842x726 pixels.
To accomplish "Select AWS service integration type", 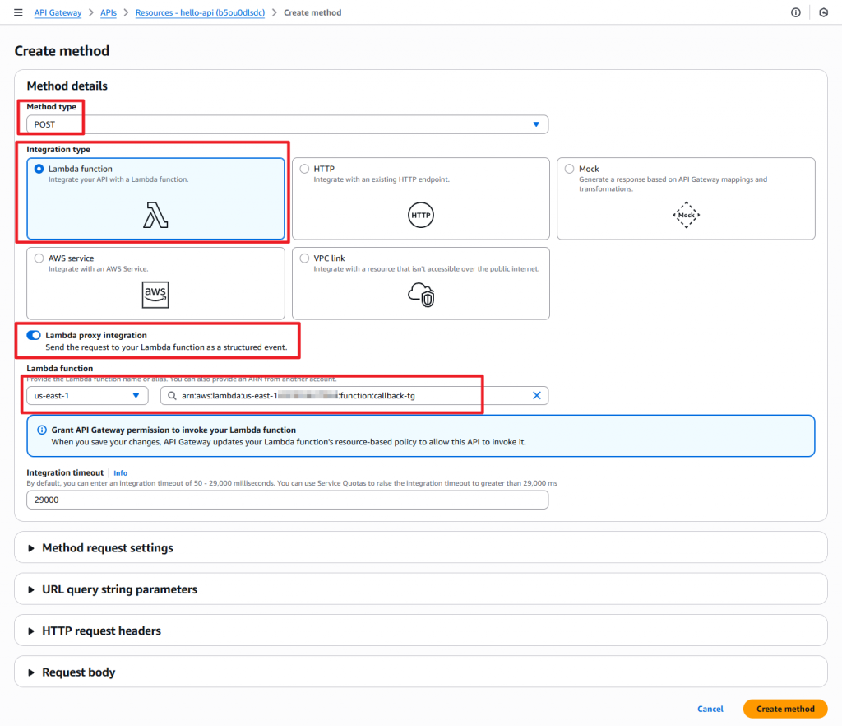I will point(39,258).
